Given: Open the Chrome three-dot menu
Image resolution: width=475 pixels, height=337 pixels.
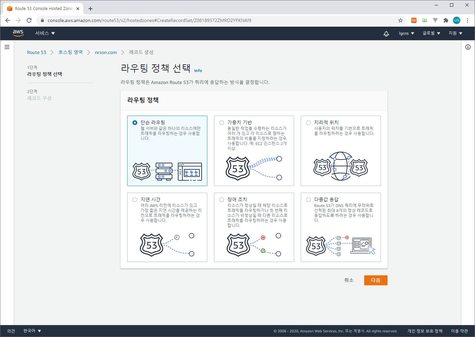Looking at the screenshot, I should pos(467,20).
